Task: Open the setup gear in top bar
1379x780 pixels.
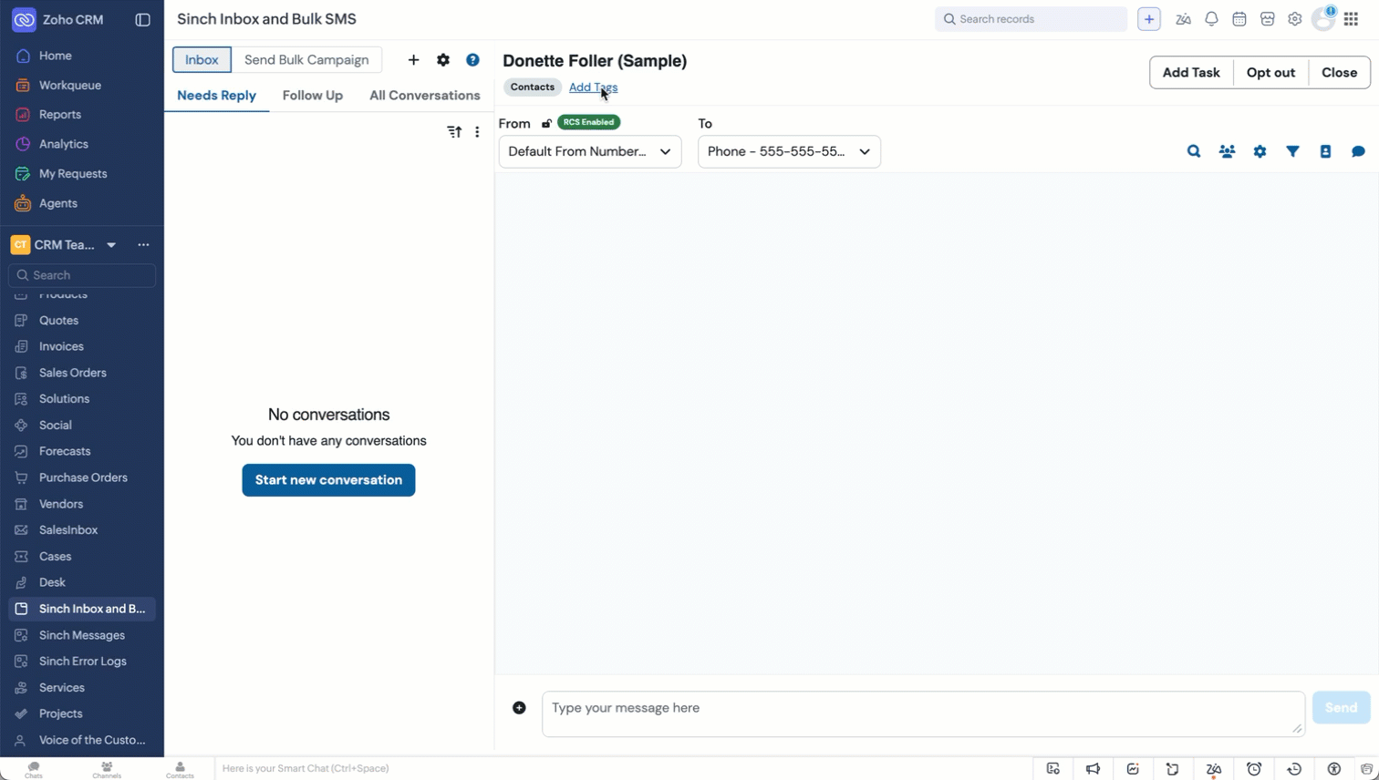Action: (x=1295, y=19)
